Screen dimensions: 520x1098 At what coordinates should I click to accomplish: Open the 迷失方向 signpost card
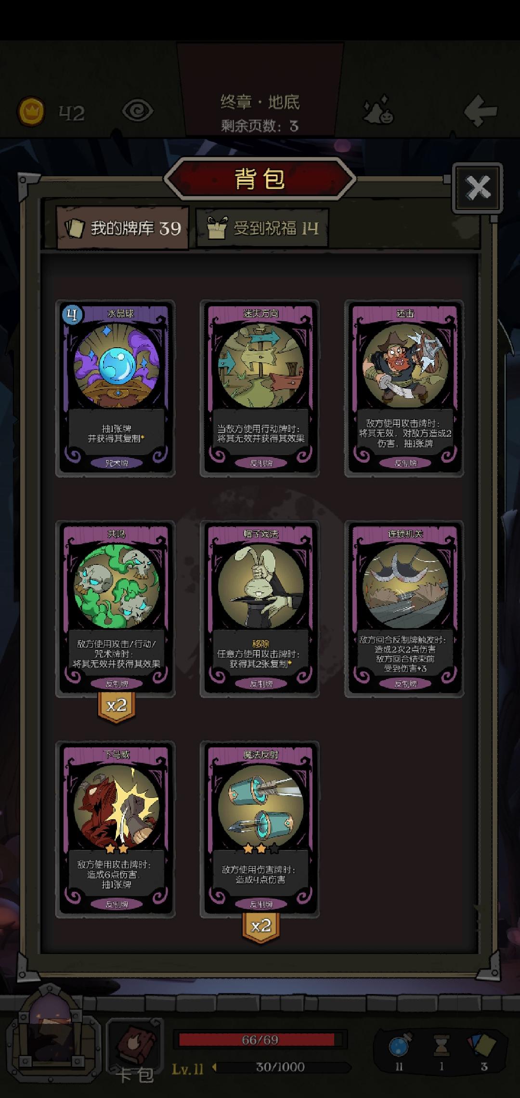point(260,388)
